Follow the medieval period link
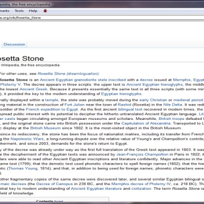204x204 pixels. (x=188, y=100)
